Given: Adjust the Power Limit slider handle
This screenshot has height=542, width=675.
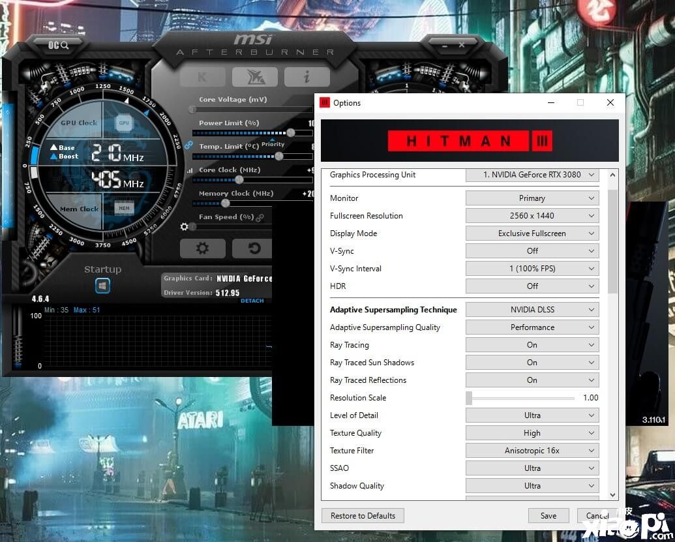Looking at the screenshot, I should click(x=291, y=132).
